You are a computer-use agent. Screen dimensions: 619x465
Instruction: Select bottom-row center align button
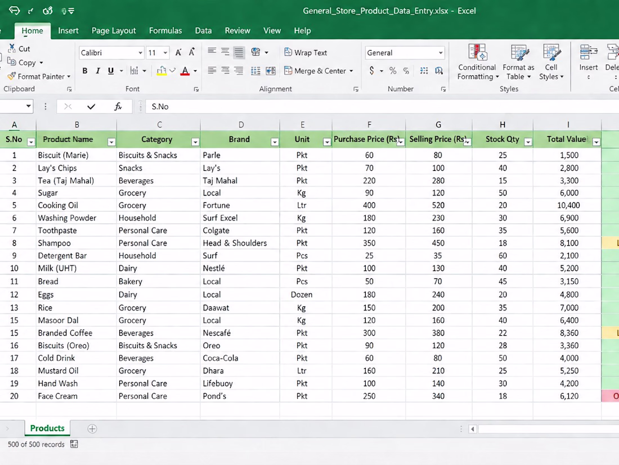click(x=226, y=71)
